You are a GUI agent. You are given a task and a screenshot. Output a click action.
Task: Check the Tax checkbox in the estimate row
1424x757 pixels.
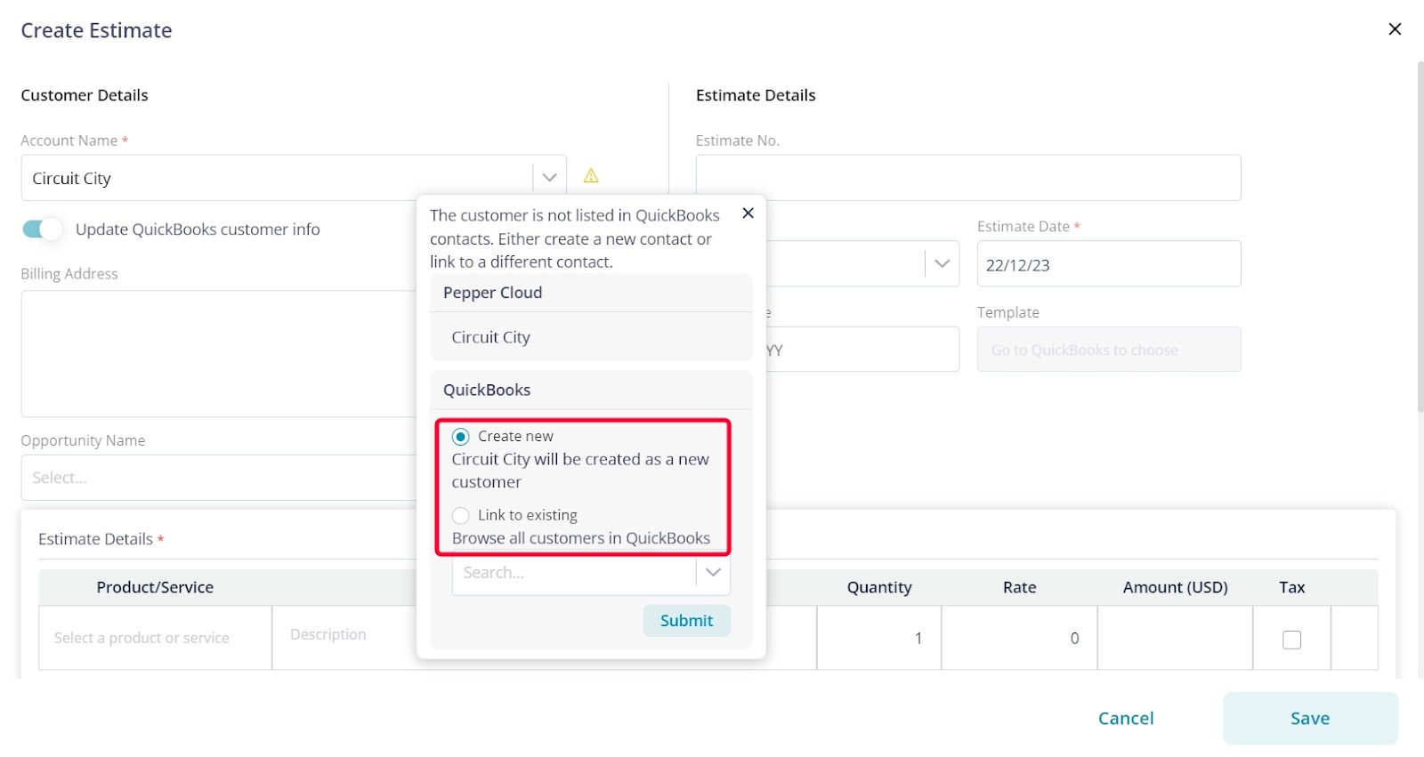click(1291, 640)
